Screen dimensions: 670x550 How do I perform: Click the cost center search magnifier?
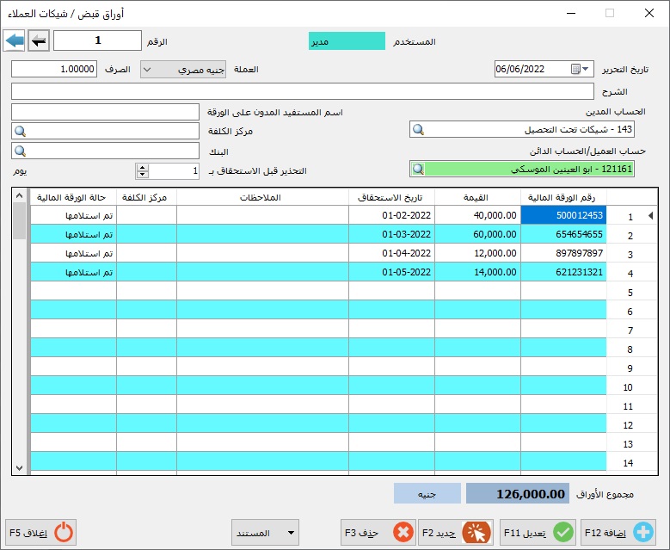tap(21, 131)
